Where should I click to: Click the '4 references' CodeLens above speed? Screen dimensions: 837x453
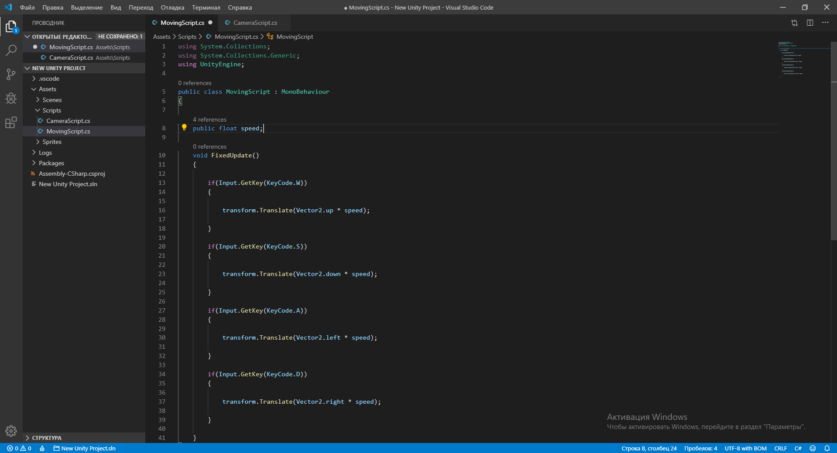coord(209,119)
